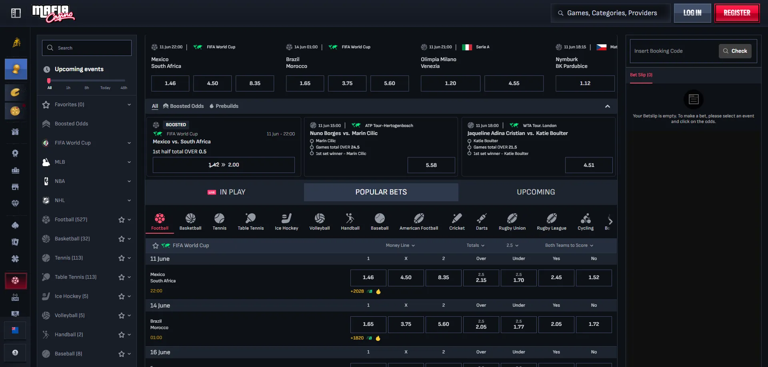Select the Baseball sport icon
This screenshot has width=768, height=367.
pyautogui.click(x=380, y=222)
